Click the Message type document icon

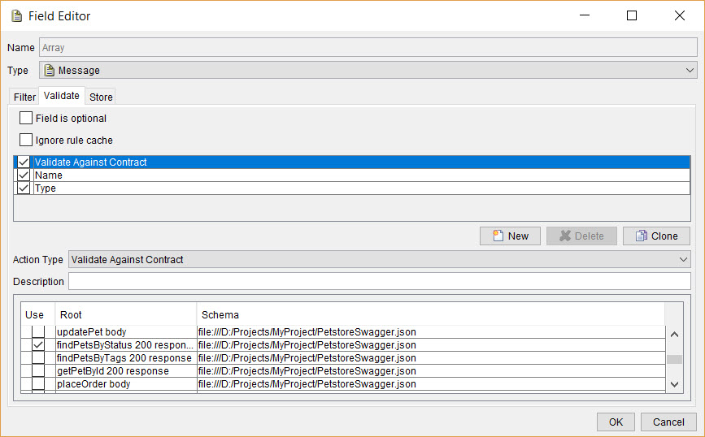tap(50, 71)
